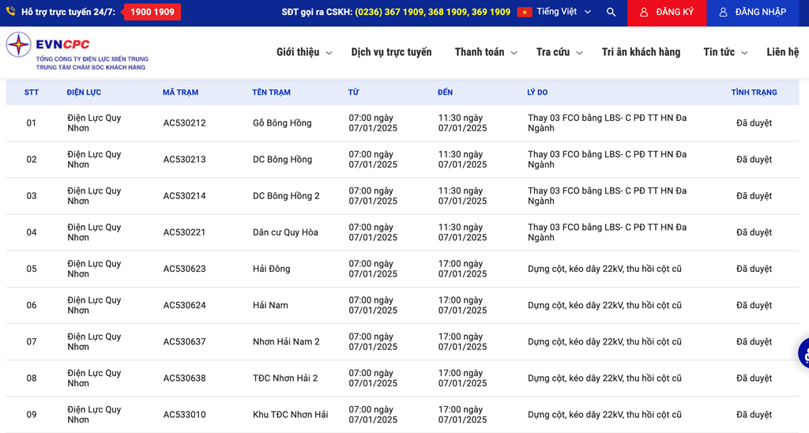This screenshot has width=809, height=433.
Task: Click the user icon in ĐĂNG KÝ
Action: pos(644,13)
